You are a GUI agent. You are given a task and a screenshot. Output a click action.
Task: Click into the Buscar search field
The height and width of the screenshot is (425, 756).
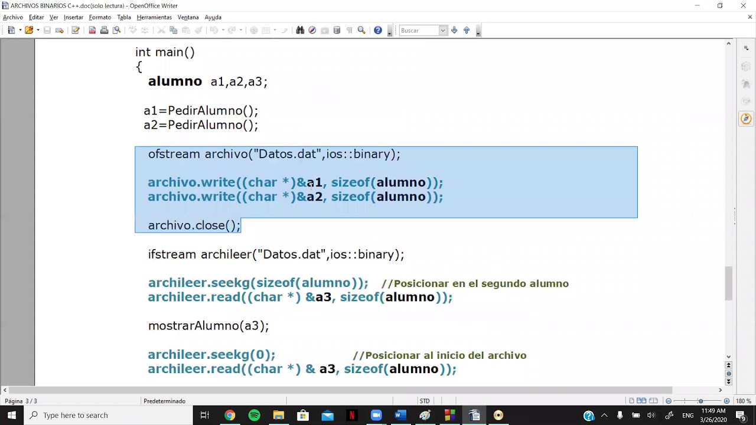click(419, 30)
